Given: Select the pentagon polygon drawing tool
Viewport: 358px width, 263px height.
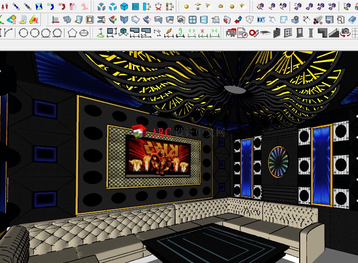Looking at the screenshot, I should (72, 32).
